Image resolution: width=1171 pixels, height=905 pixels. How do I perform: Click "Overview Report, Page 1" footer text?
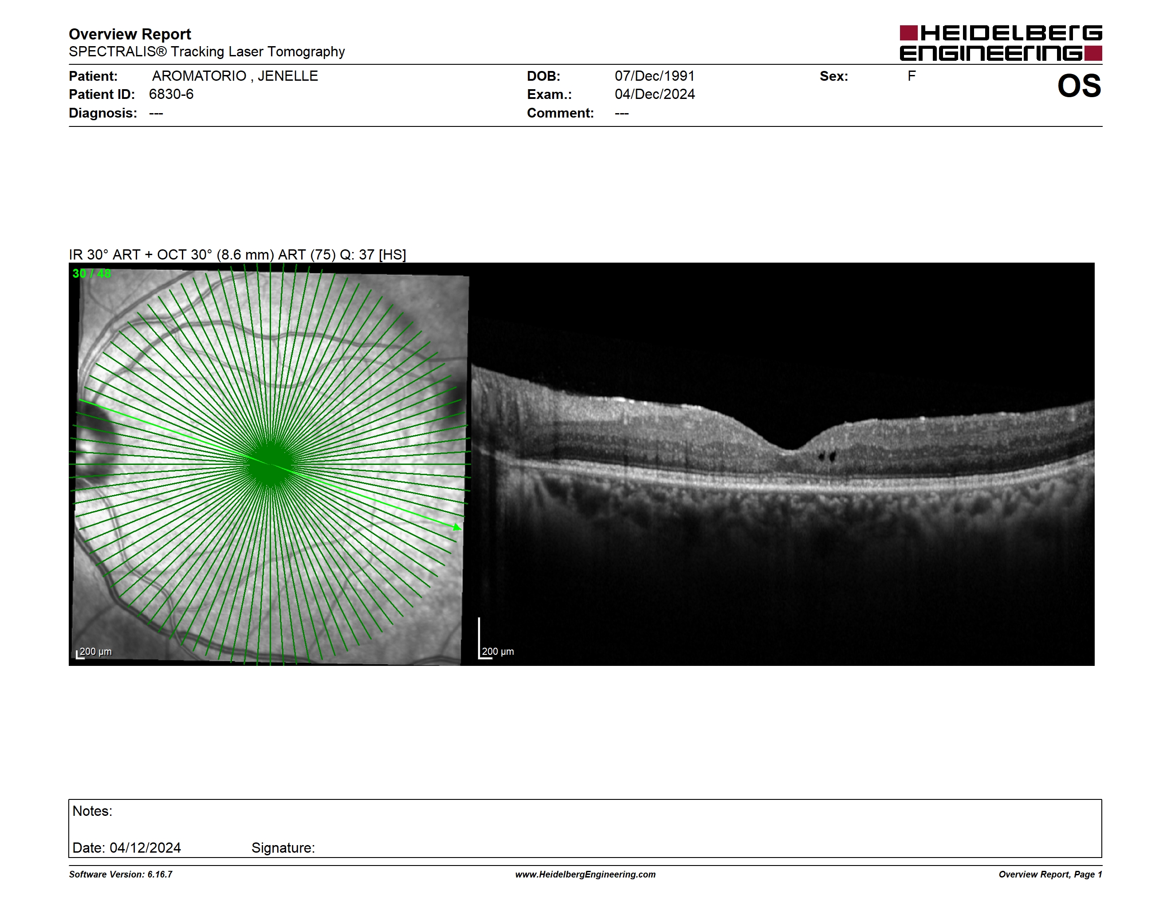[x=1050, y=874]
